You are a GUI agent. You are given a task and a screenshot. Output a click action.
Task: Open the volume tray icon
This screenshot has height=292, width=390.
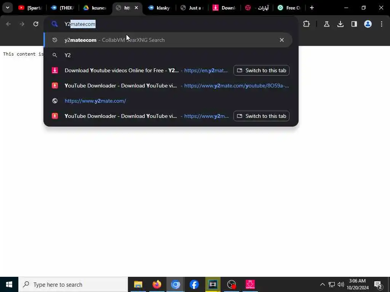(341, 284)
